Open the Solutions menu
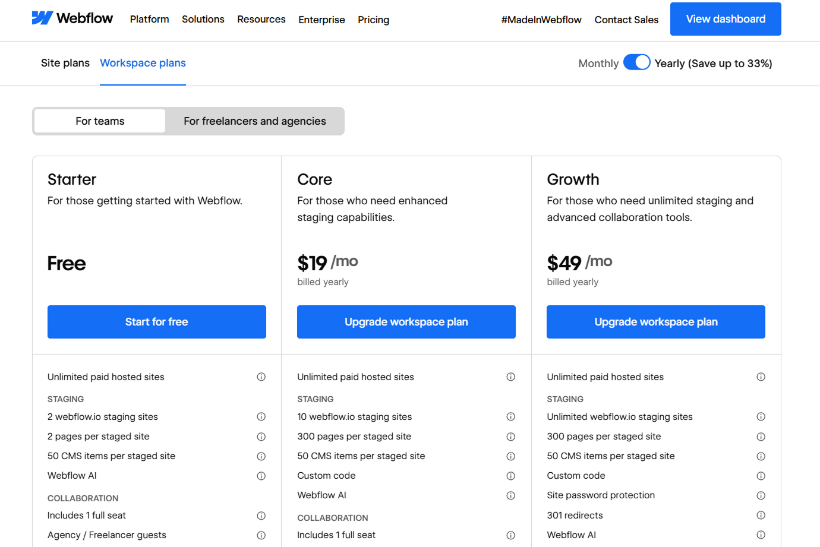Screen dimensions: 820x547 (203, 19)
